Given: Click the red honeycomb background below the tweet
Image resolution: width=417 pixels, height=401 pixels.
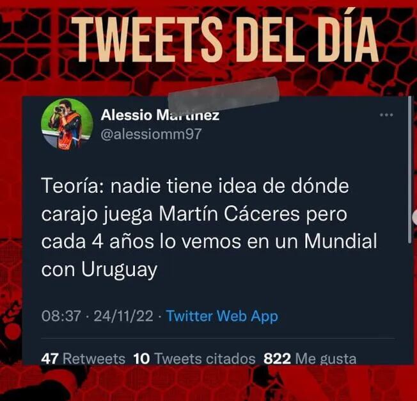Looking at the screenshot, I should (208, 383).
